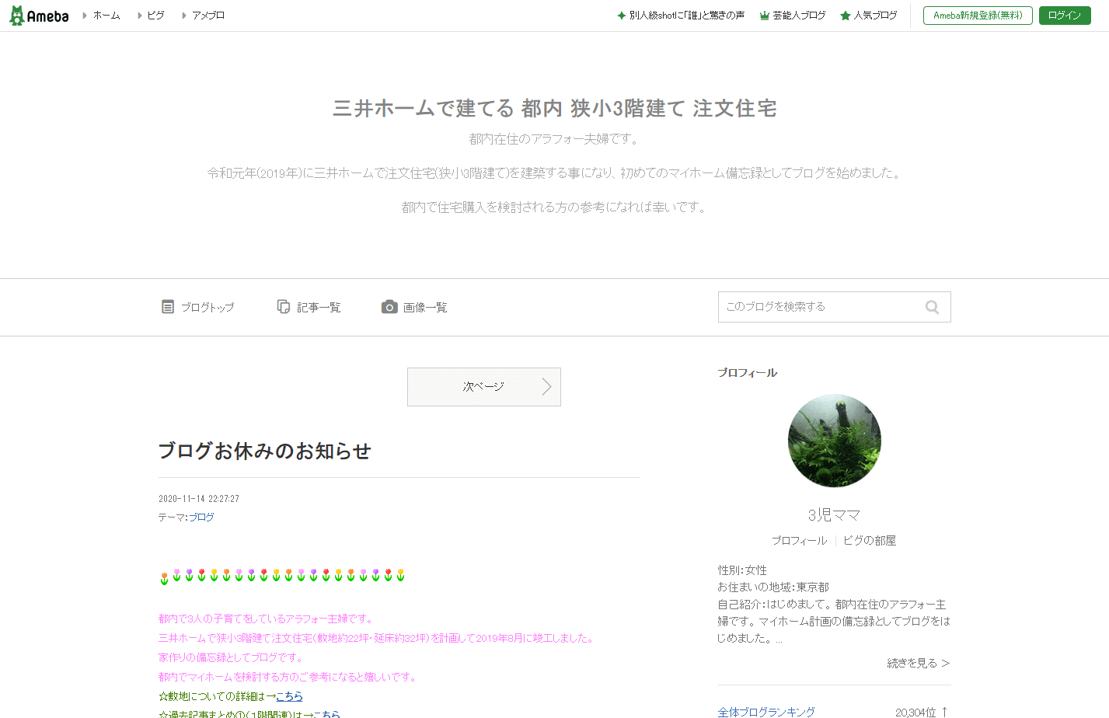Image resolution: width=1109 pixels, height=718 pixels.
Task: Click the subtitle 都内在住のアラフォー夫婦です。
Action: pos(555,139)
